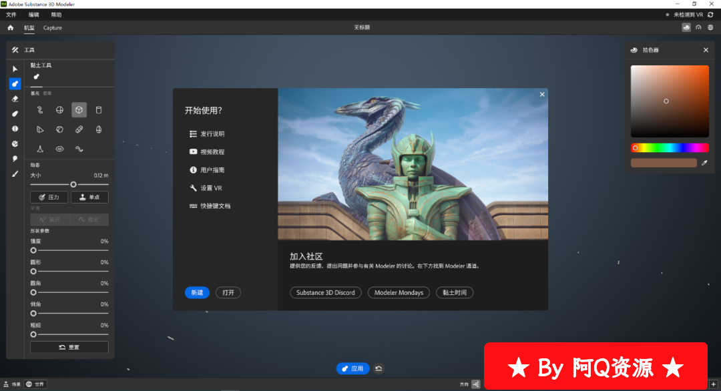Click the 大小 size slider handle
The image size is (721, 391).
[73, 184]
